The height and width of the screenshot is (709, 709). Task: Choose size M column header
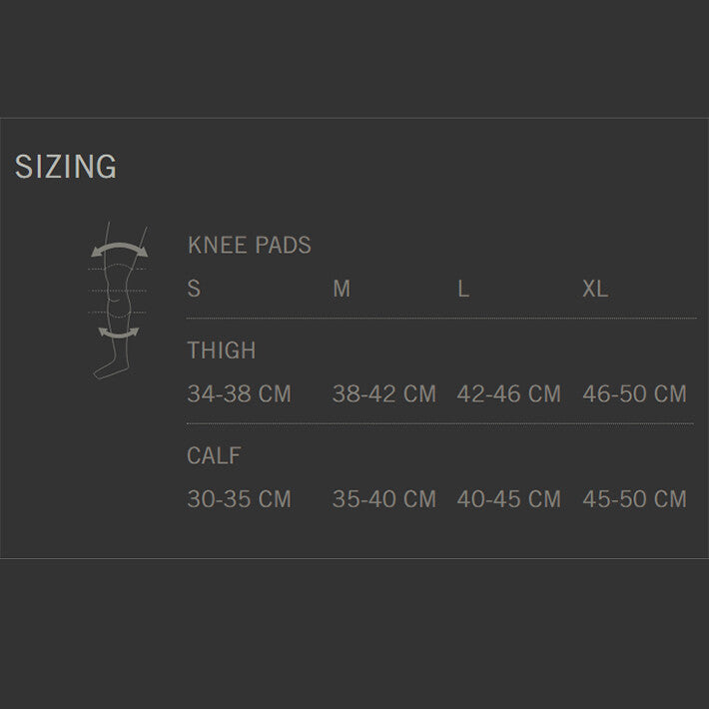(x=342, y=289)
